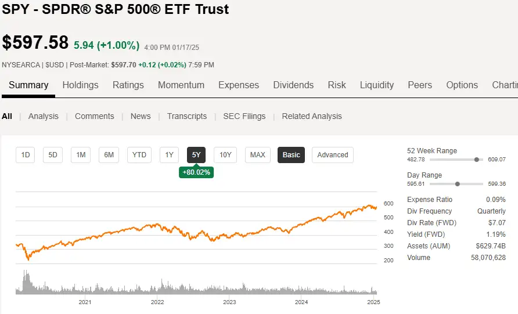Click the 52 Week Range slider dot
This screenshot has width=518, height=314.
tap(477, 160)
